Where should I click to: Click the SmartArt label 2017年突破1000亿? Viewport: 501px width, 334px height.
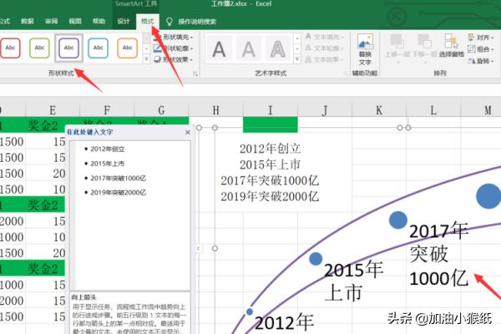click(439, 255)
